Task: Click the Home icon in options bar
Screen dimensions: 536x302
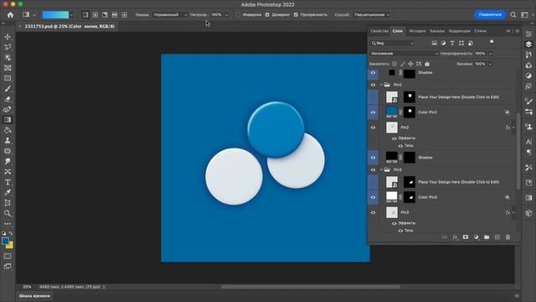Action: (10, 15)
